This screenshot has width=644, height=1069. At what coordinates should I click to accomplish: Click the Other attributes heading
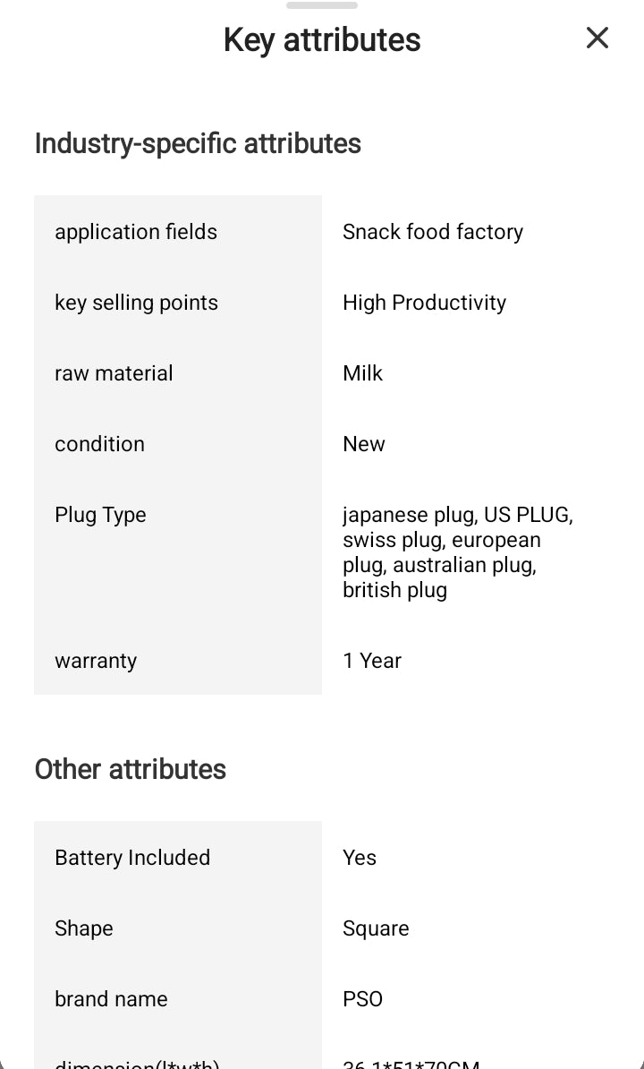(x=131, y=769)
